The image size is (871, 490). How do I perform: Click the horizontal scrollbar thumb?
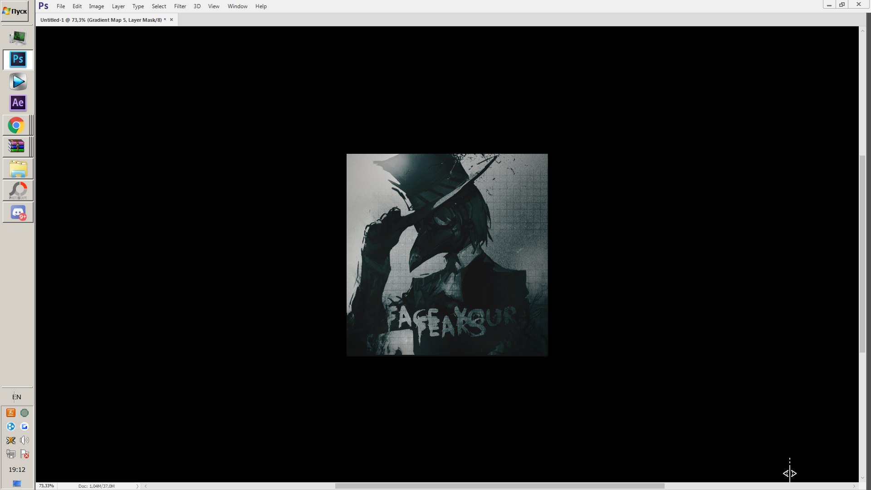[499, 486]
